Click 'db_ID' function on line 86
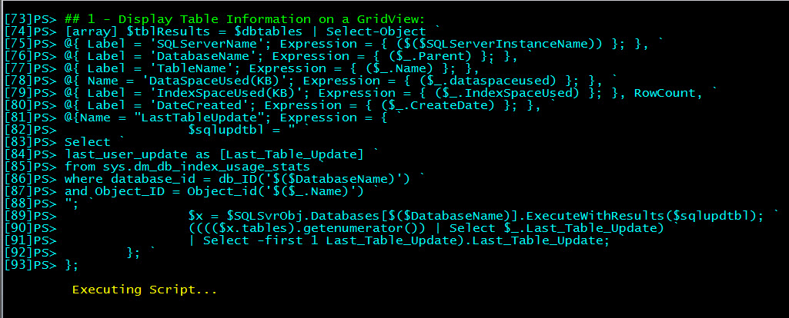 [229, 179]
